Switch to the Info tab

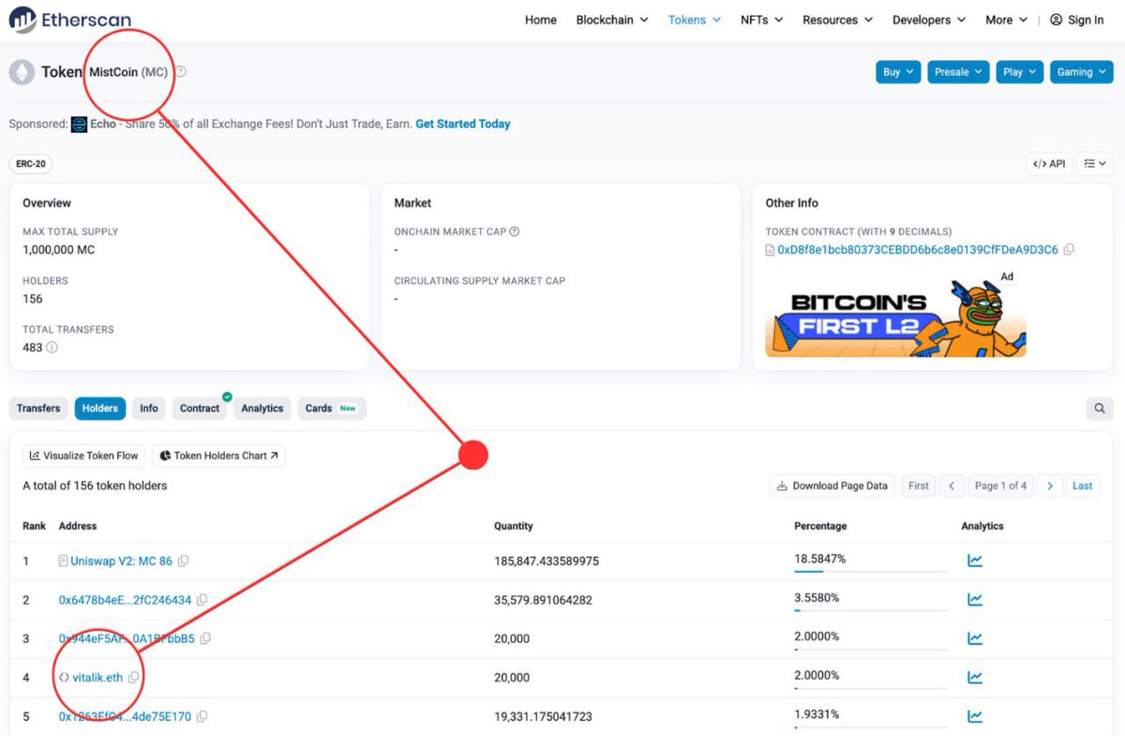tap(149, 409)
